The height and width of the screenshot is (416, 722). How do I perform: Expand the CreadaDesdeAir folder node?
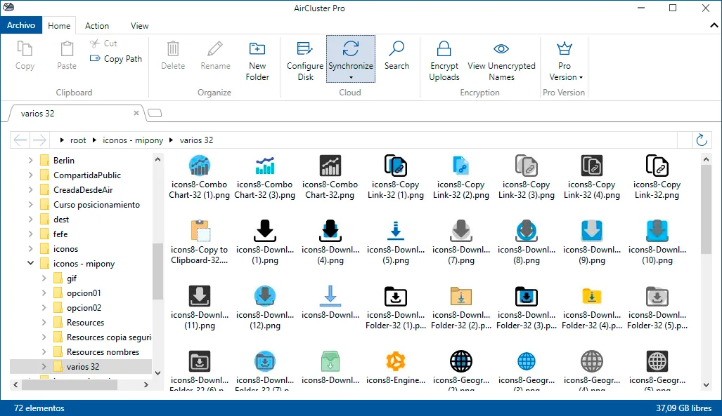click(x=30, y=190)
